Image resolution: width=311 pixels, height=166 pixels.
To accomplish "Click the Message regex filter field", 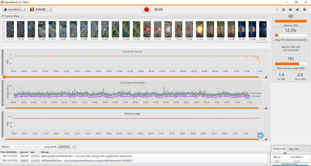I will (x=31, y=146).
